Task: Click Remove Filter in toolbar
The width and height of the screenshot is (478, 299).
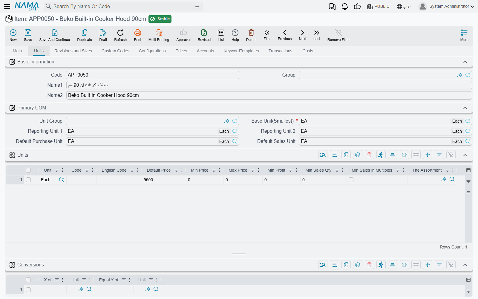Action: coord(338,35)
